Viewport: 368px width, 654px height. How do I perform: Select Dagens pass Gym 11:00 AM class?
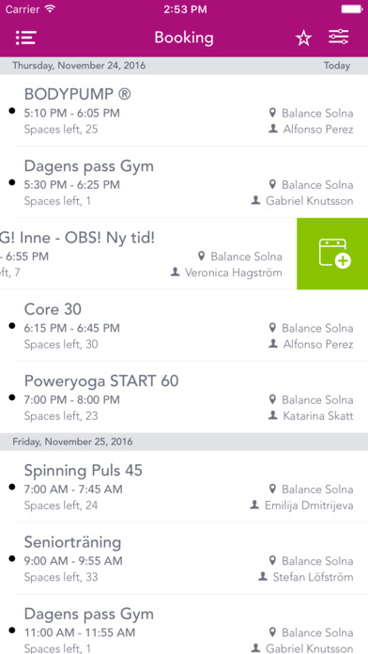click(x=184, y=624)
